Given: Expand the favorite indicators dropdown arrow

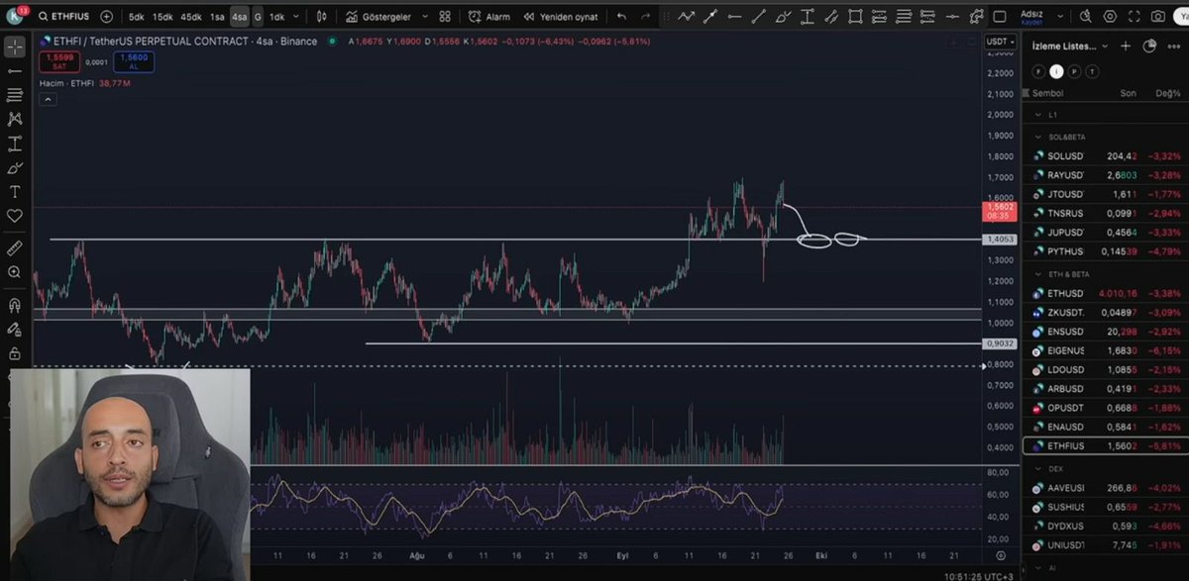Looking at the screenshot, I should coord(425,17).
